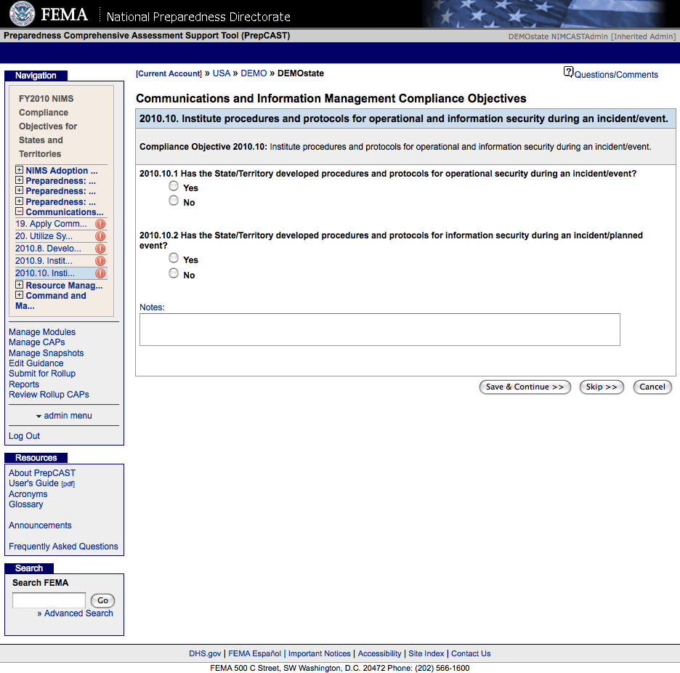This screenshot has width=680, height=673.
Task: Click Communications... tree label
Action: 65,212
